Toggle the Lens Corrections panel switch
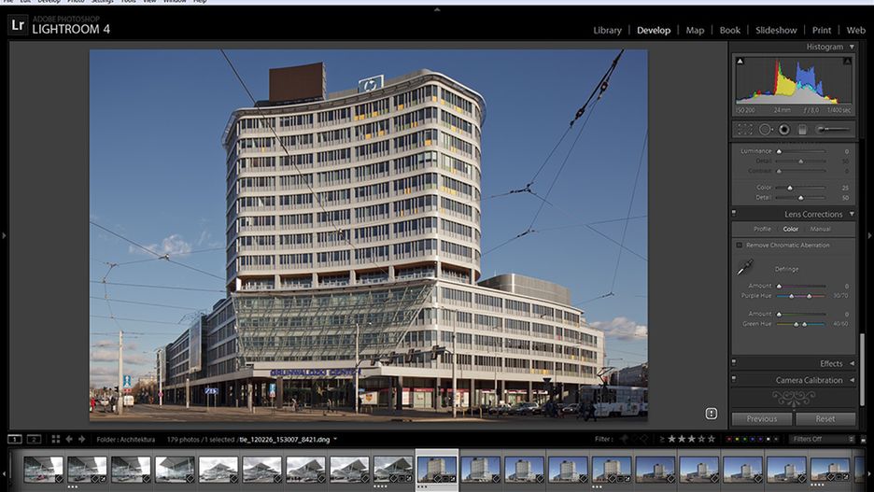 [x=735, y=214]
